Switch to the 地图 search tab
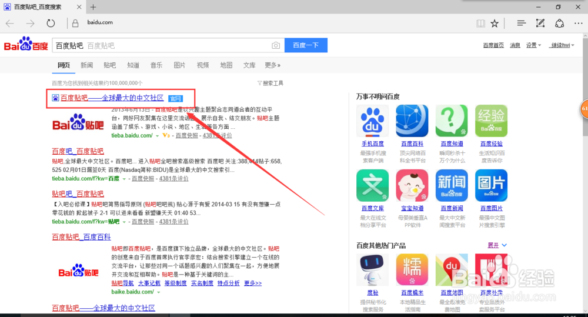 pyautogui.click(x=226, y=65)
